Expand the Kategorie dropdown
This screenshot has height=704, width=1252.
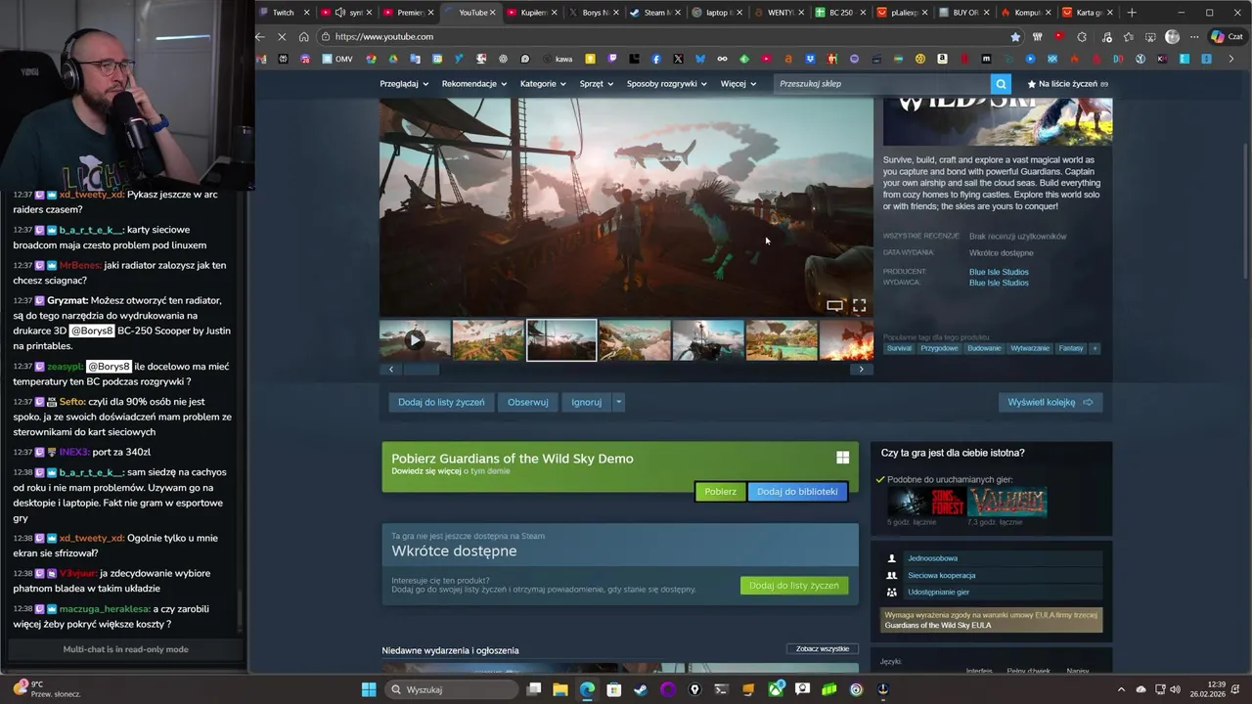pos(543,84)
